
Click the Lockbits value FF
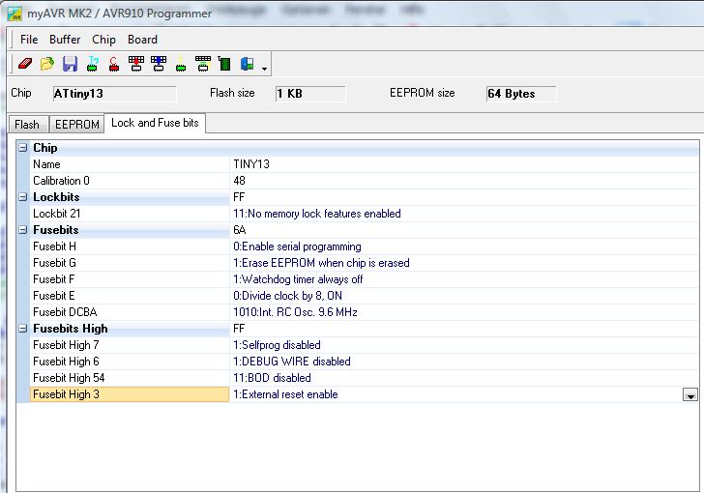click(239, 197)
